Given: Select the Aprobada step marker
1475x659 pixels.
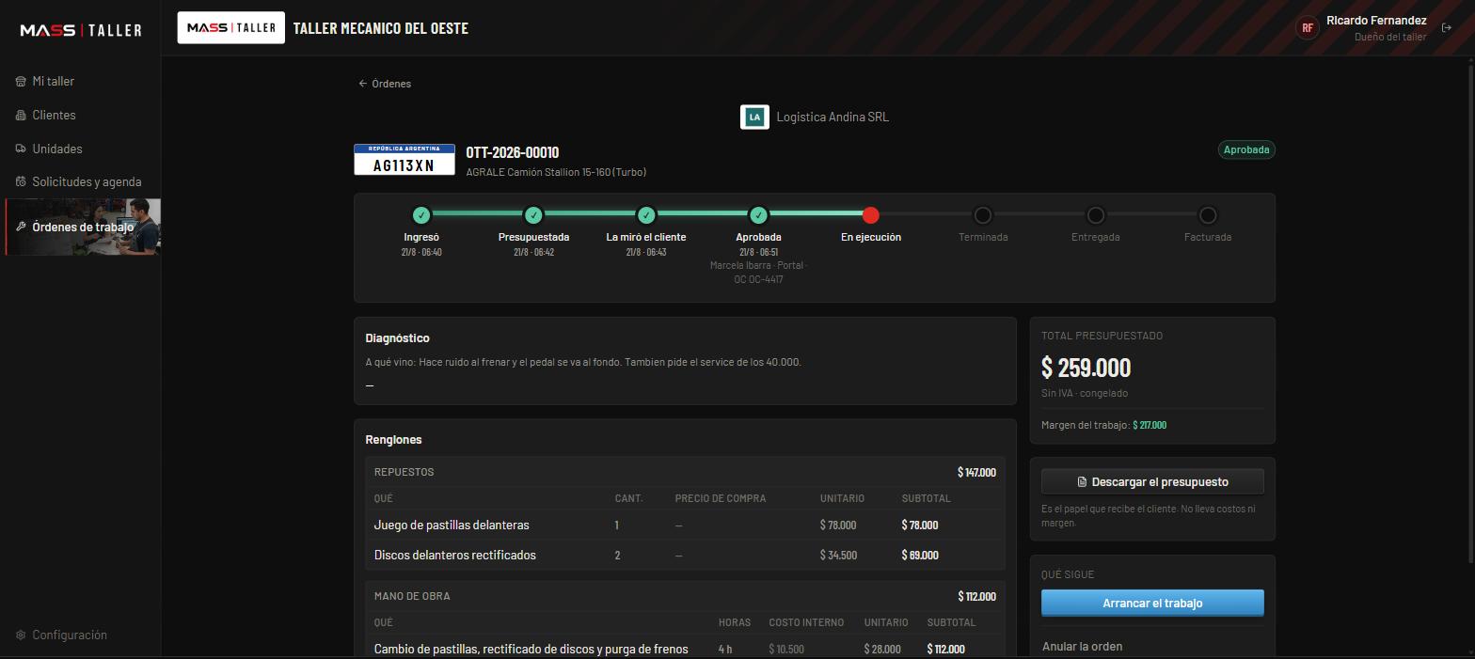Looking at the screenshot, I should (x=758, y=215).
